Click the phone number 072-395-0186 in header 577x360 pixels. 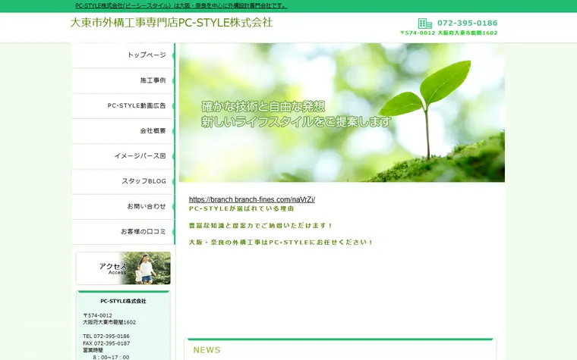468,23
